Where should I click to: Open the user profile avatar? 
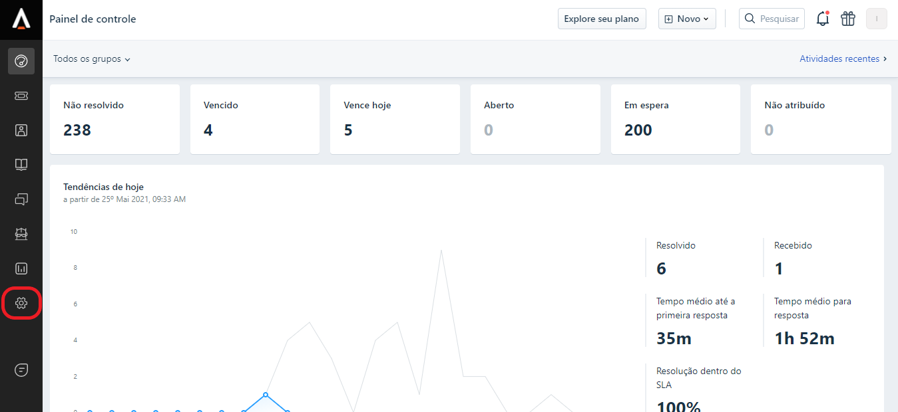coord(876,19)
